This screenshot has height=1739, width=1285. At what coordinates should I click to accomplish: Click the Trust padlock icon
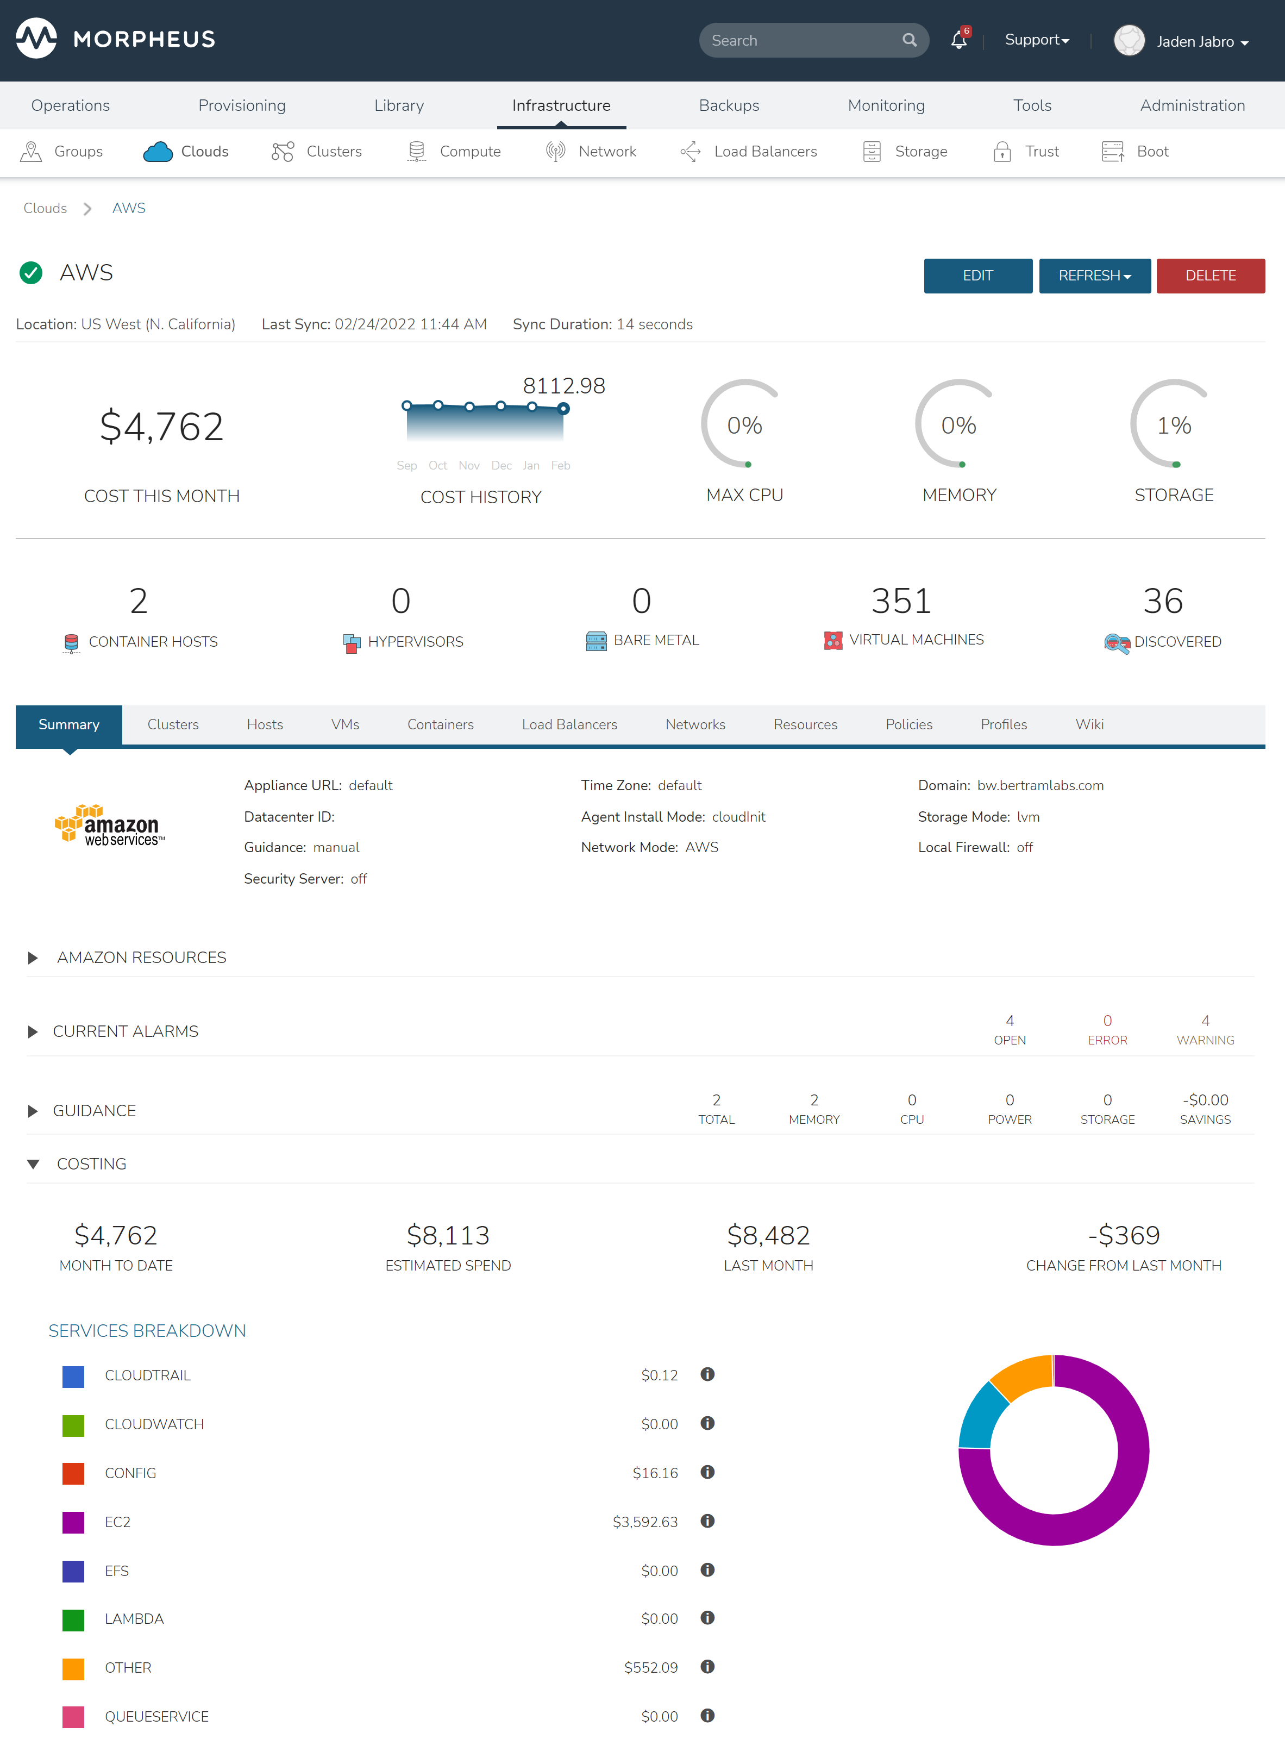1002,151
